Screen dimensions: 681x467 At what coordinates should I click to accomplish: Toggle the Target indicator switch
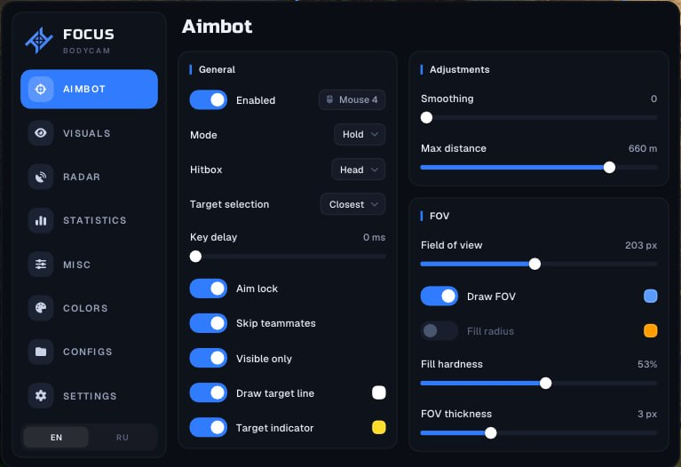(209, 428)
